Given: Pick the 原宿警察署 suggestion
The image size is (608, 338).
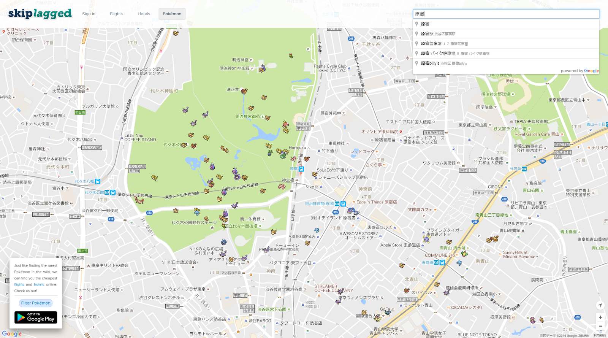Looking at the screenshot, I should click(x=506, y=44).
